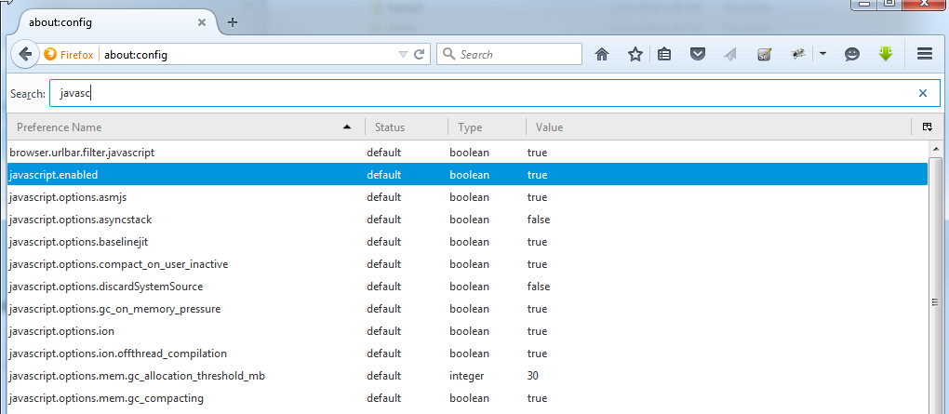Click the green download arrow icon
The width and height of the screenshot is (949, 414).
885,55
